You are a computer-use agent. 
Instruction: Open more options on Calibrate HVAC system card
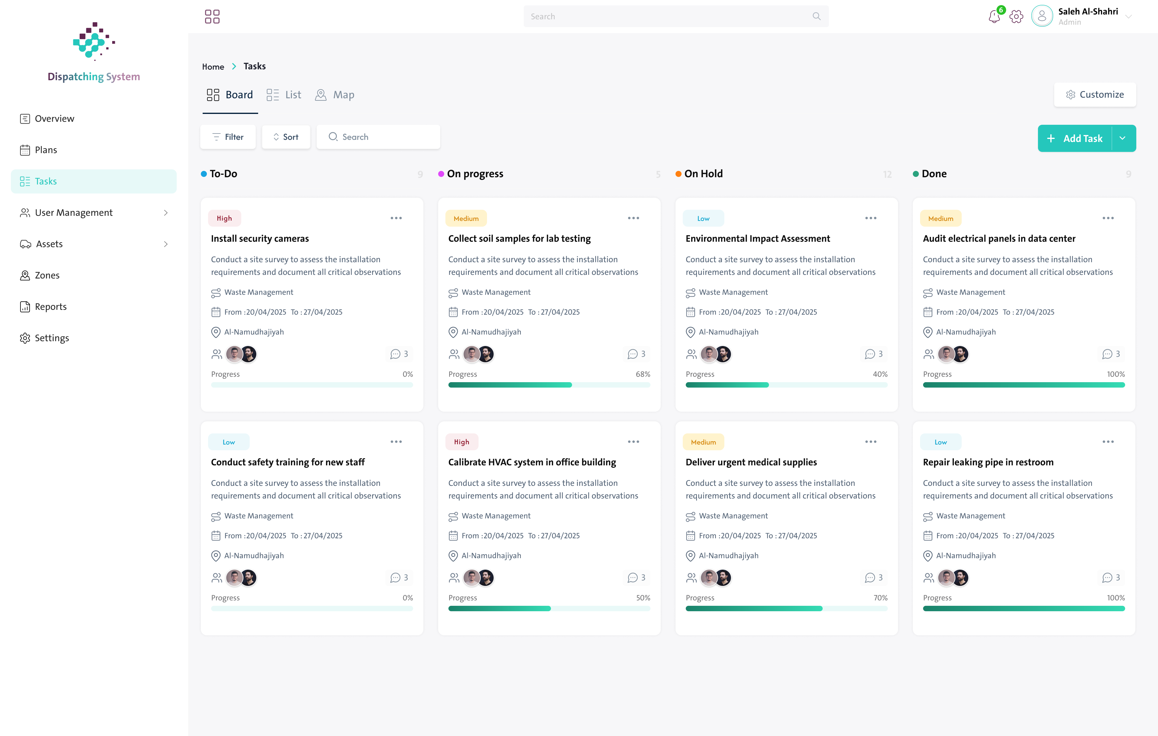(x=633, y=442)
